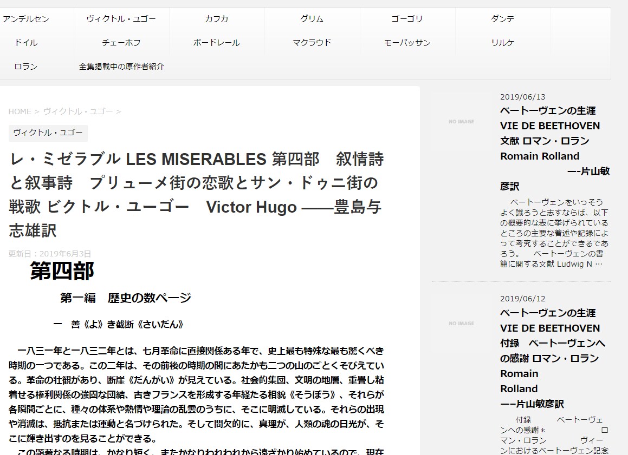Click excerpt beginning ベートーヴェンをいっそうよく識ろう
The width and height of the screenshot is (628, 455).
click(554, 233)
